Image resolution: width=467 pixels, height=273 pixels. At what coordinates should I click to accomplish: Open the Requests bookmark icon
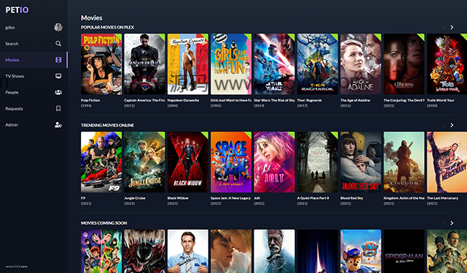click(x=58, y=108)
